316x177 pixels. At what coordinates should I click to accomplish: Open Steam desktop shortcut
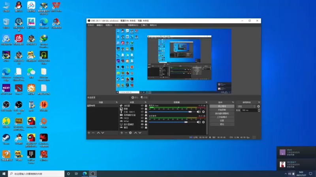6,139
